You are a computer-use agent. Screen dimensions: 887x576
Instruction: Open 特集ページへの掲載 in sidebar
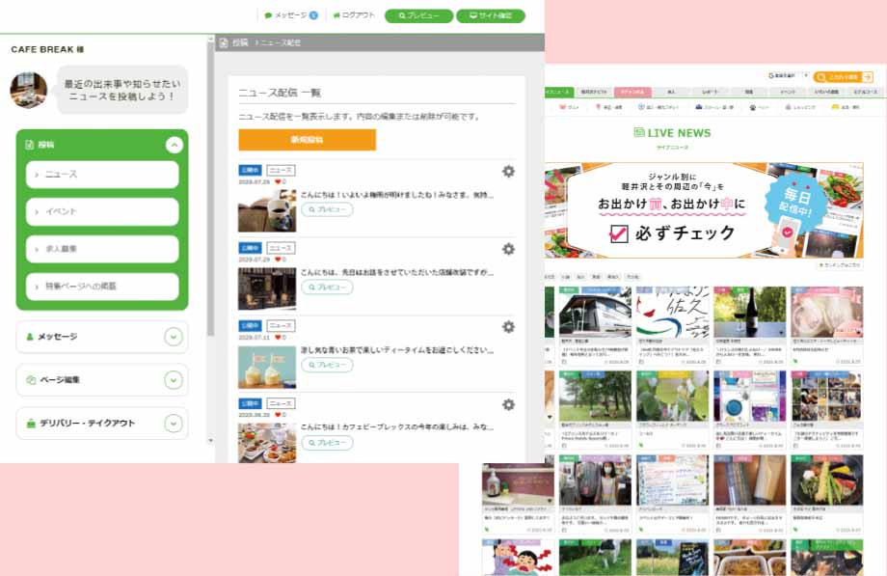[x=102, y=287]
